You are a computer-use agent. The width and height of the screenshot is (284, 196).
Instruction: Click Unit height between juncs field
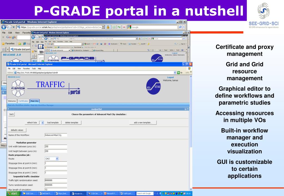56,151
